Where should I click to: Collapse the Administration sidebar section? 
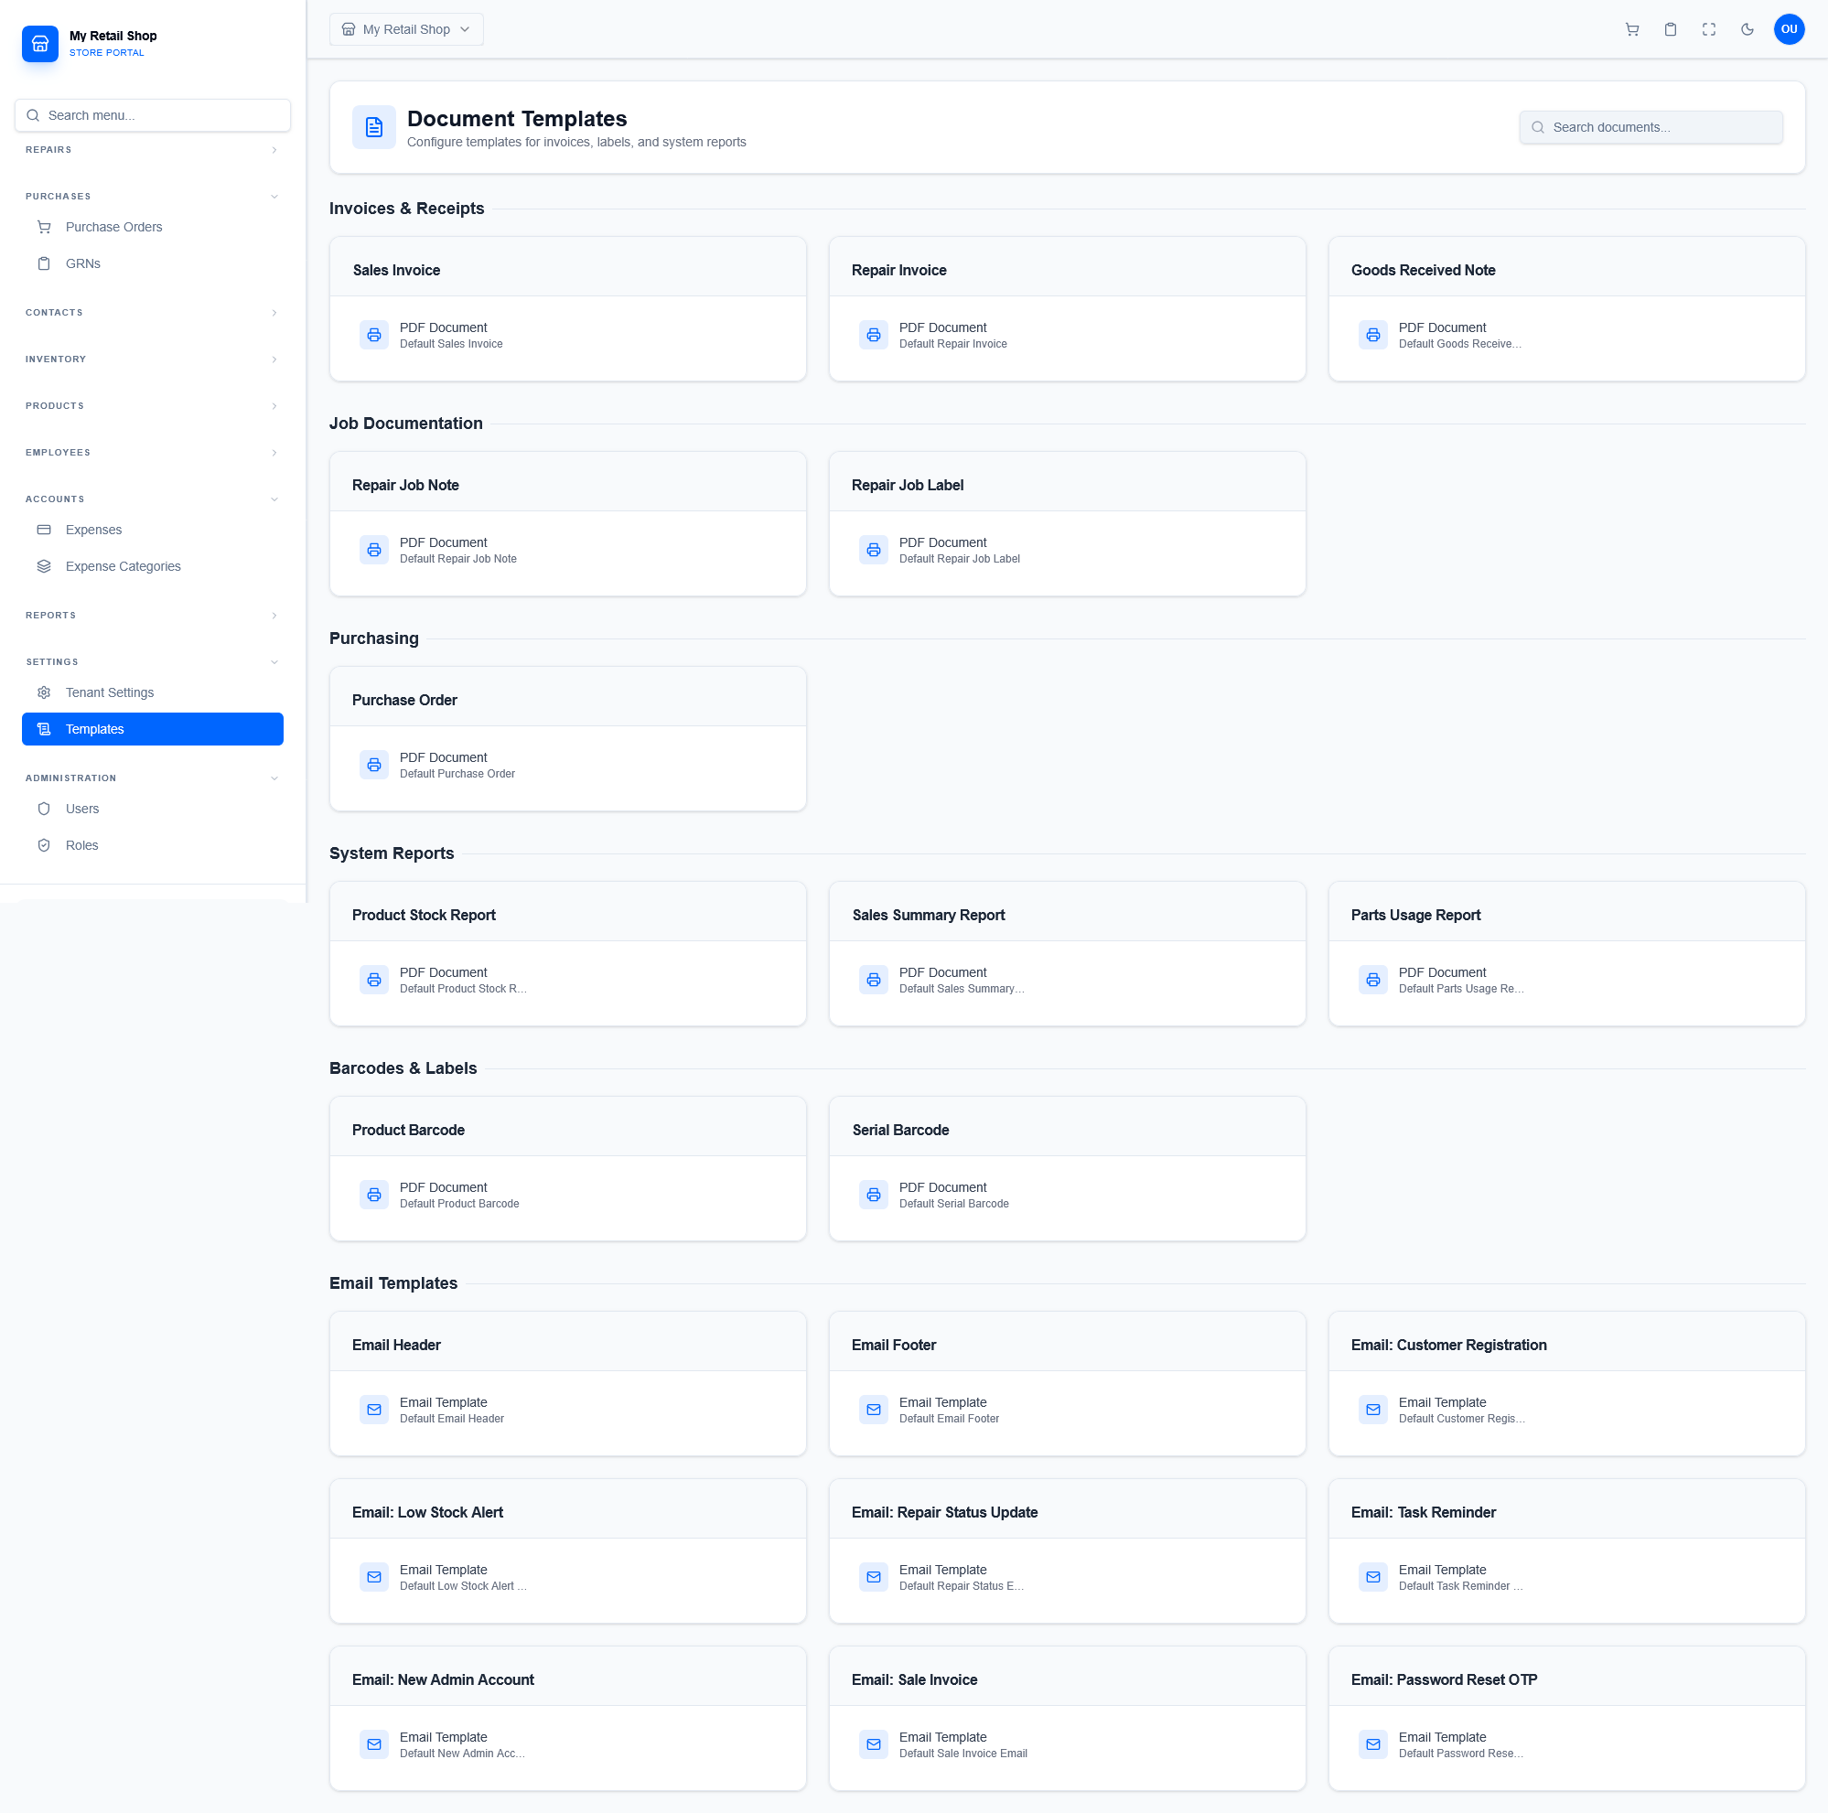coord(152,778)
